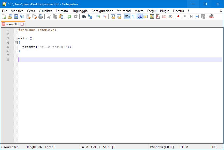Open the ? help menu
224x150 pixels.
point(188,11)
